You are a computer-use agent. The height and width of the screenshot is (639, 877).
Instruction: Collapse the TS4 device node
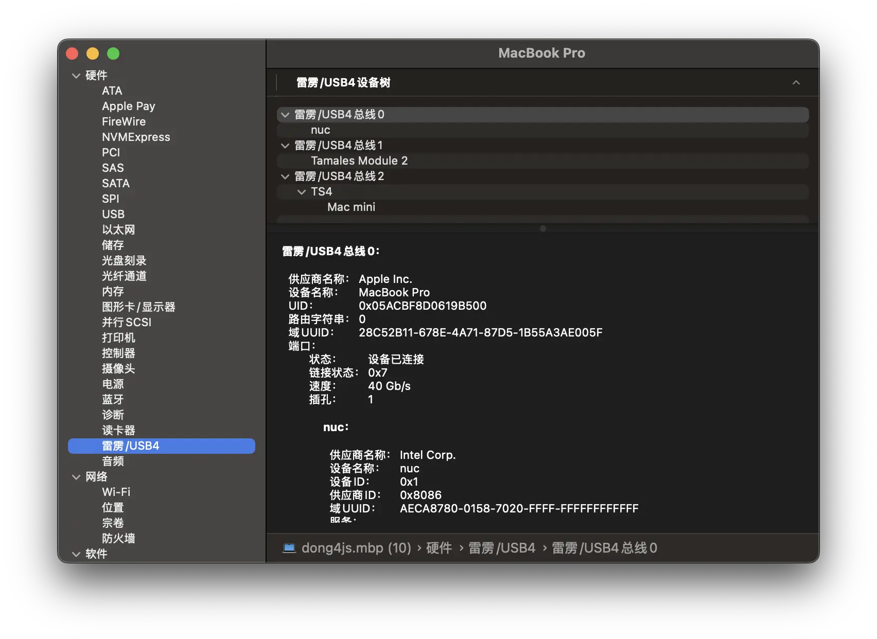pos(302,192)
